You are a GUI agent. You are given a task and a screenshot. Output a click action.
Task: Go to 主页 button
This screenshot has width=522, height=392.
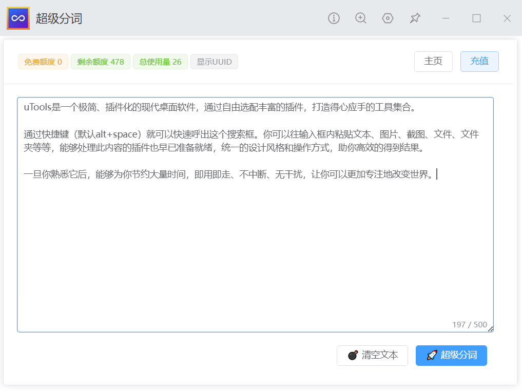click(433, 62)
